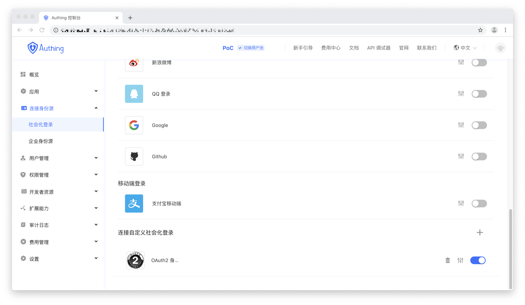Go back in browser history
This screenshot has width=525, height=305.
coord(19,30)
